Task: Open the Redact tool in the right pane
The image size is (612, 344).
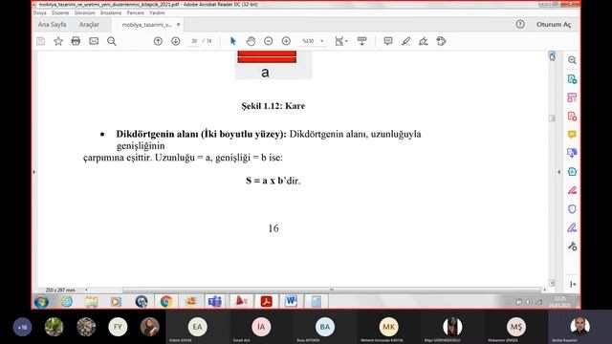Action: pyautogui.click(x=572, y=190)
